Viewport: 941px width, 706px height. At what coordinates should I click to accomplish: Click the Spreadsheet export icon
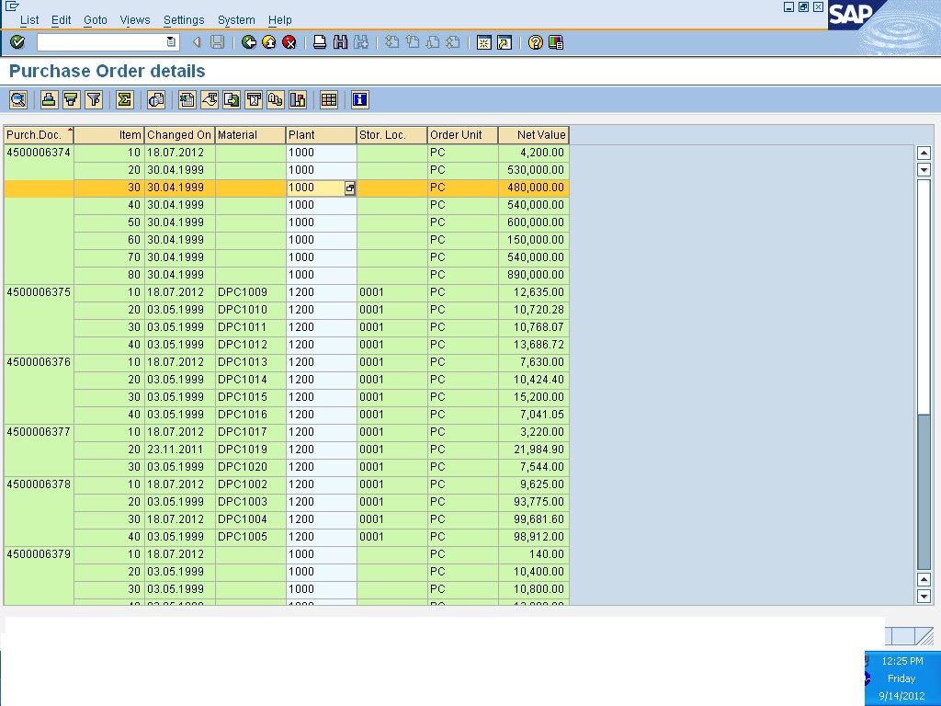187,99
